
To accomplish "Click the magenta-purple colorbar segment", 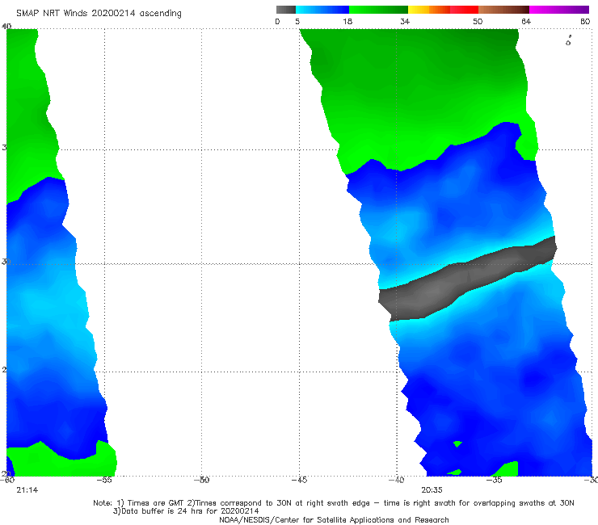I will (559, 10).
